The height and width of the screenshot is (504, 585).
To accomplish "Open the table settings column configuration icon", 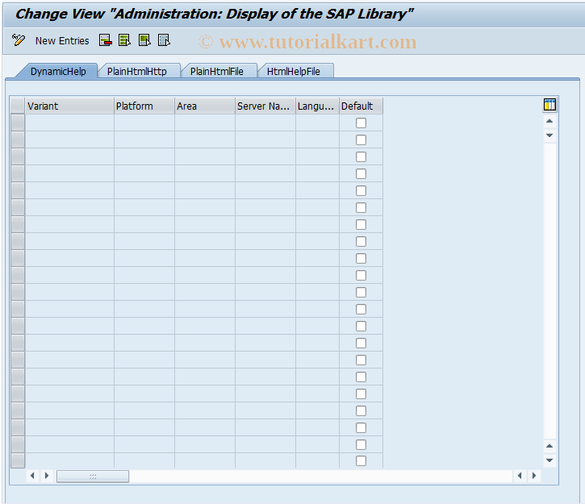I will [549, 105].
